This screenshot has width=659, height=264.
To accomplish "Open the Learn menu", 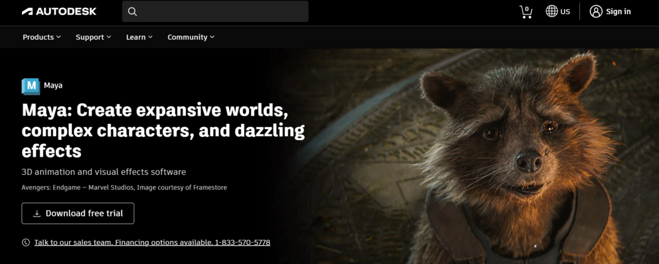I will click(x=139, y=37).
